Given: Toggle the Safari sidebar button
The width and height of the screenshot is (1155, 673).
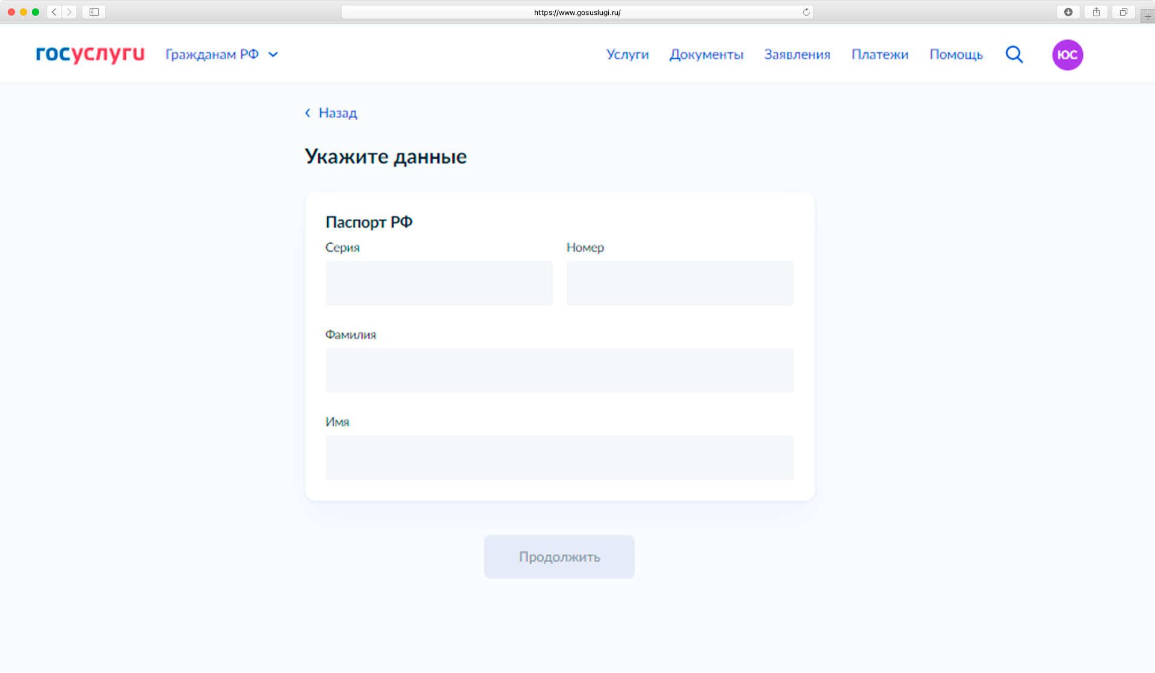Looking at the screenshot, I should tap(94, 12).
